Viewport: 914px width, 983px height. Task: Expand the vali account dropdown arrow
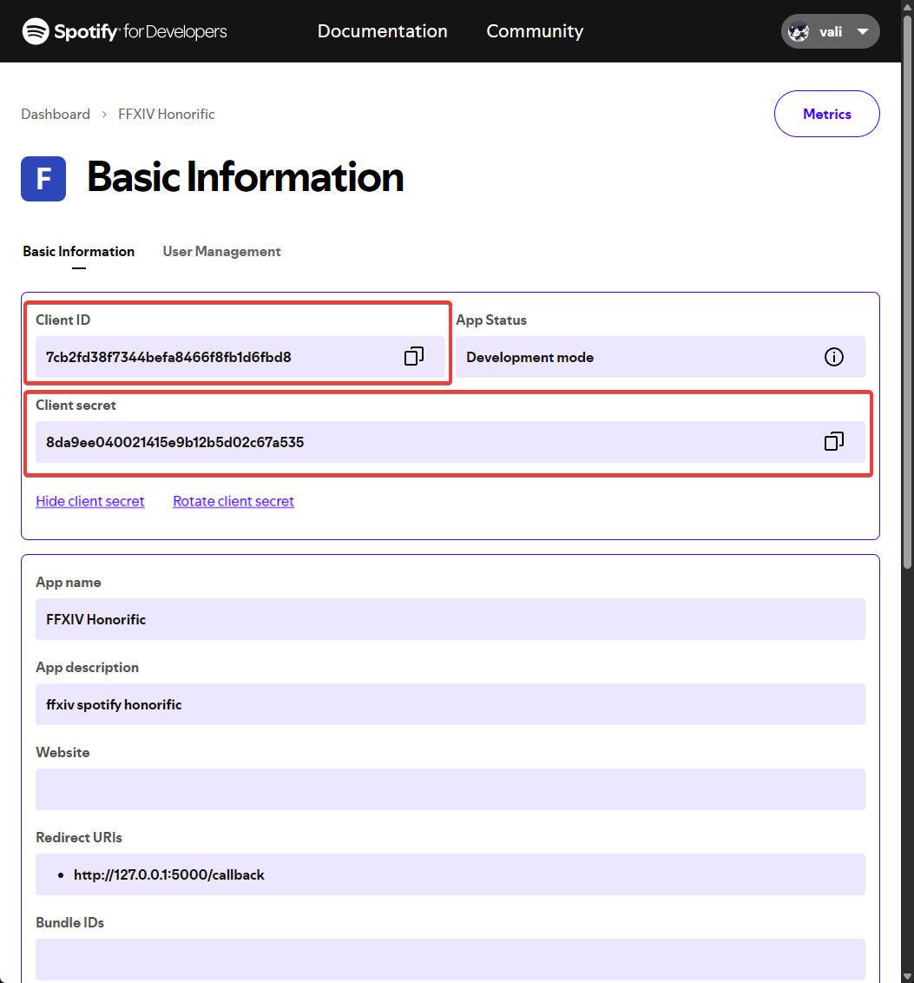(863, 31)
